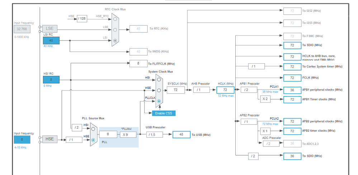
Task: Click the Cortex System timer 72 field
Action: point(292,66)
